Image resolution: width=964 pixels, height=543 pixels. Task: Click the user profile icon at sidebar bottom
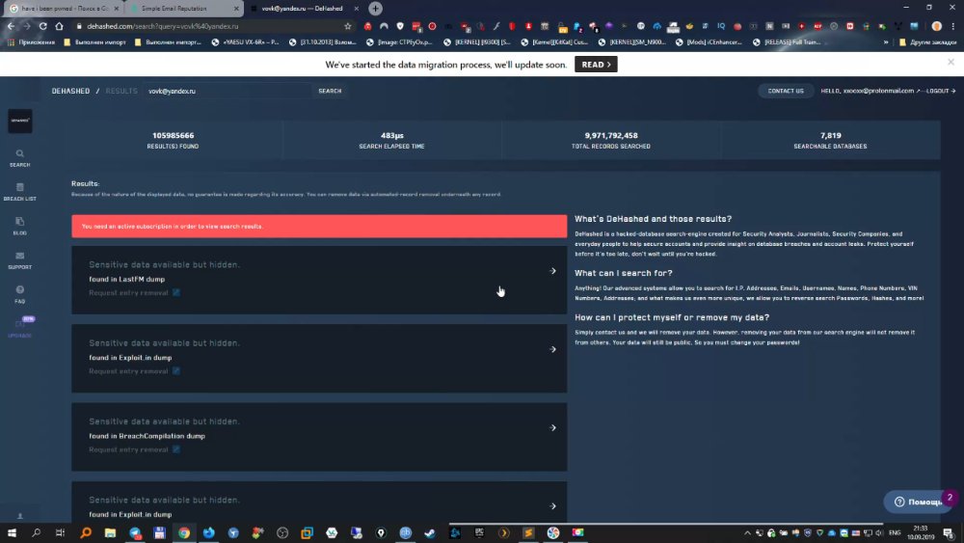pyautogui.click(x=19, y=517)
